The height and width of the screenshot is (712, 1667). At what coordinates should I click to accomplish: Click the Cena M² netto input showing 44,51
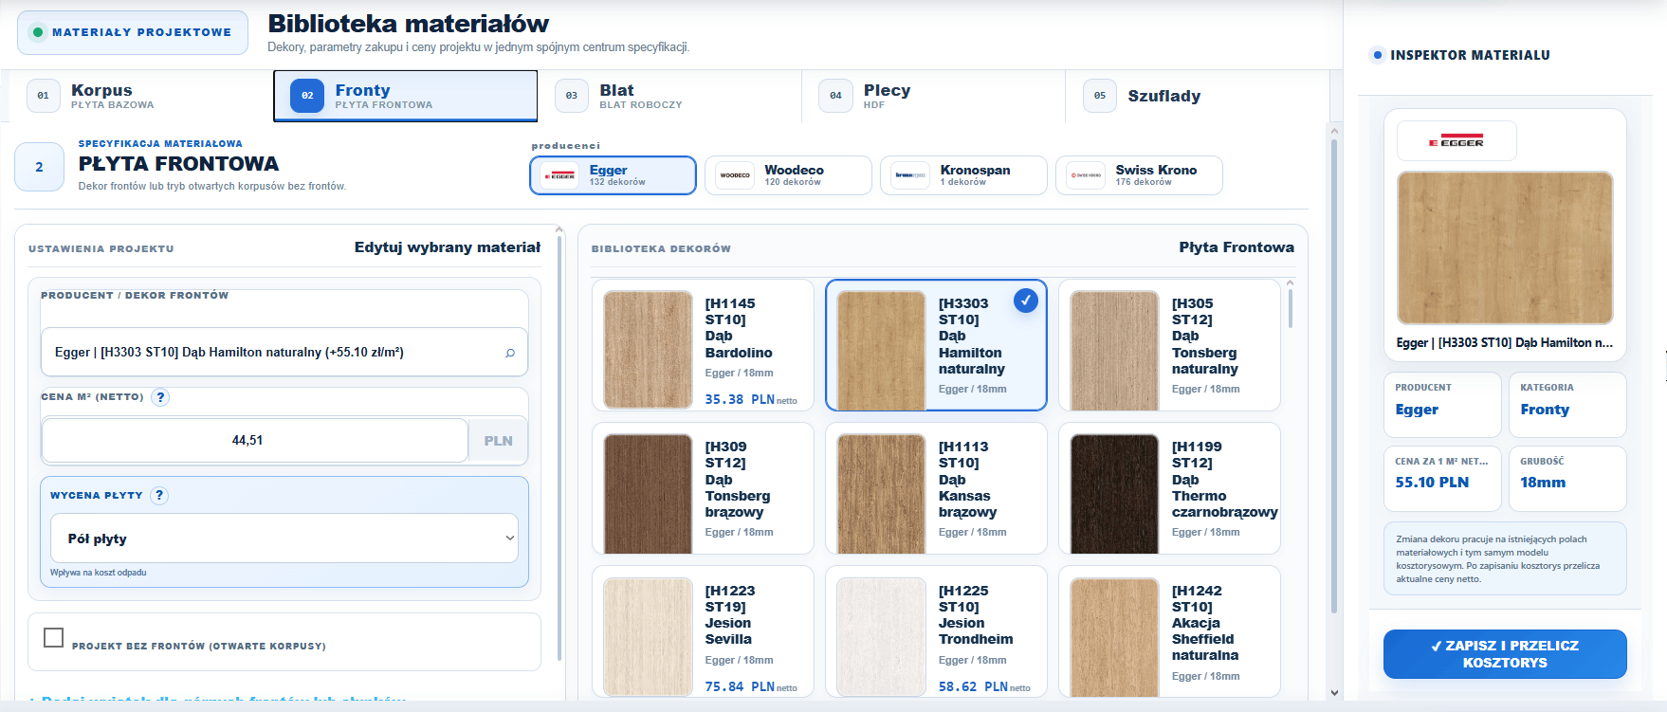[255, 441]
